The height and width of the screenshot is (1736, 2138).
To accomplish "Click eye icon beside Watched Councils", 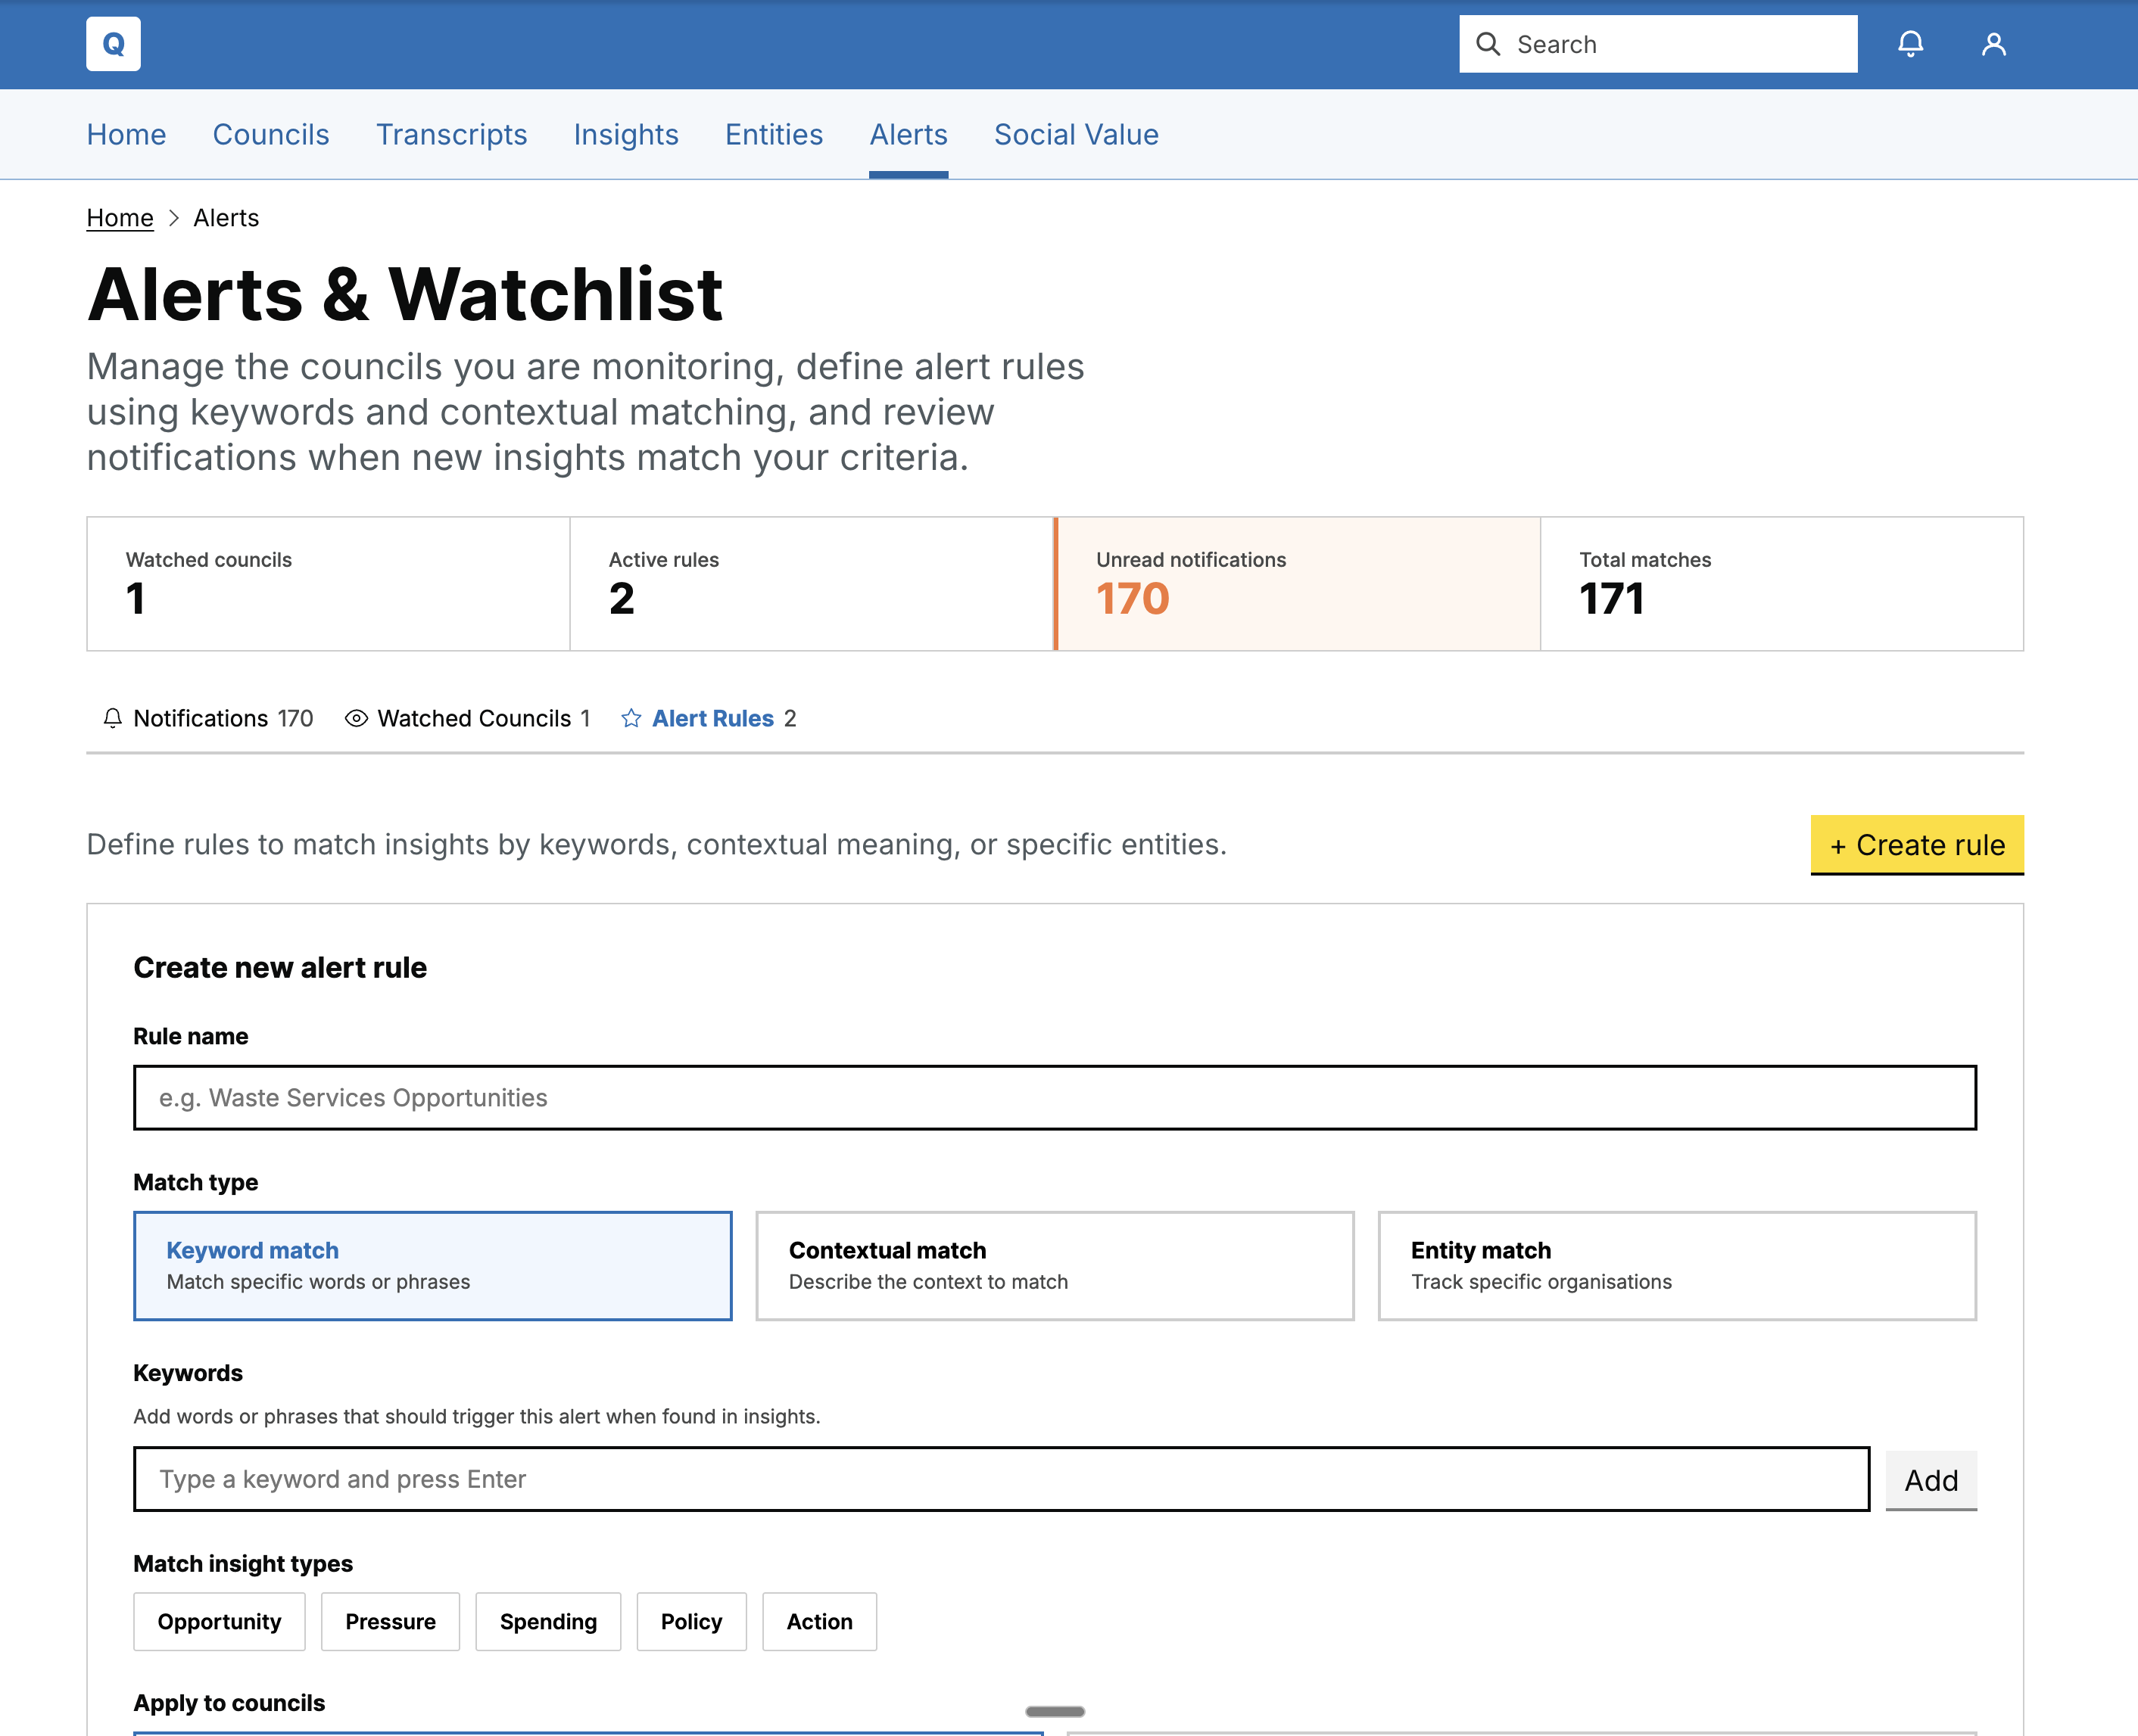I will pyautogui.click(x=355, y=718).
